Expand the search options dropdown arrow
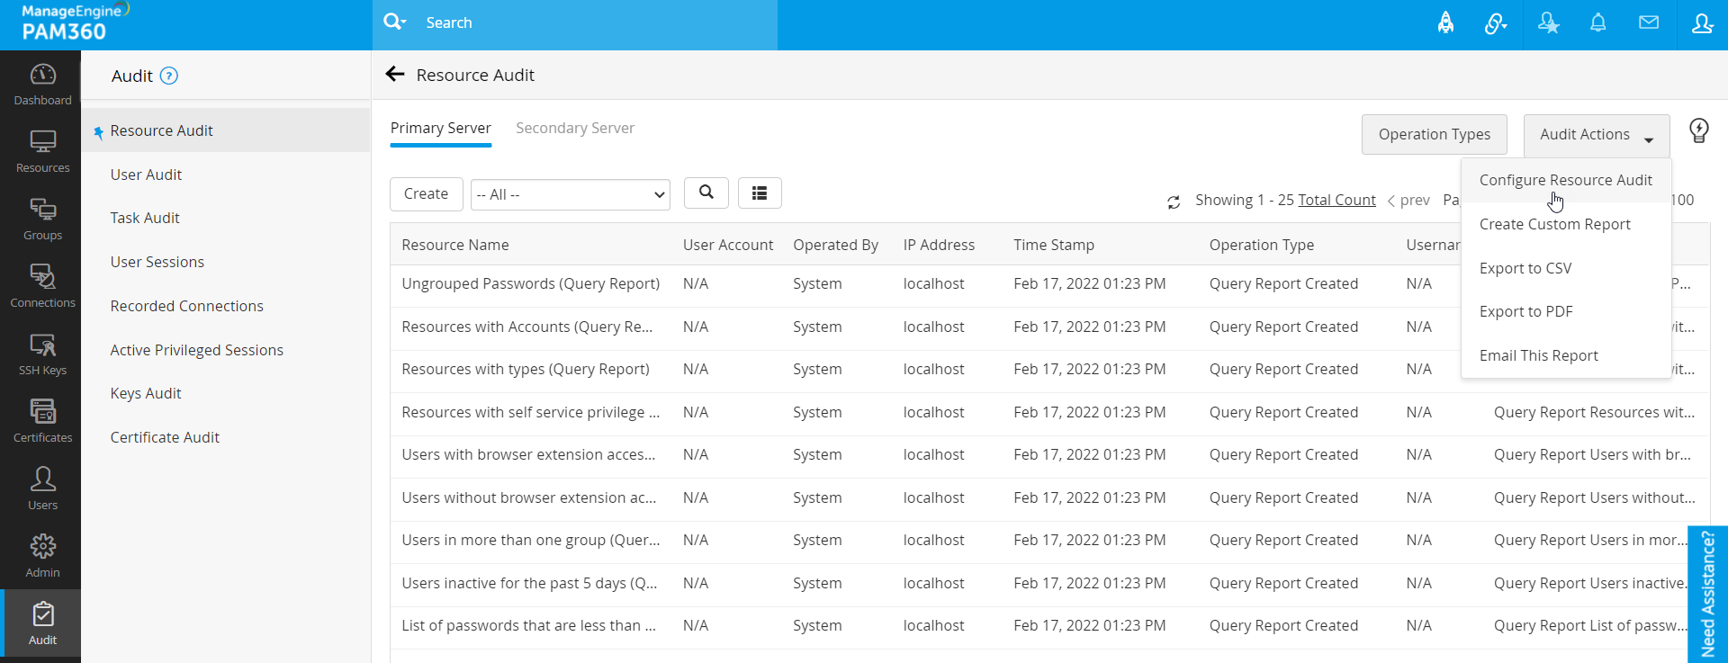 (x=404, y=22)
